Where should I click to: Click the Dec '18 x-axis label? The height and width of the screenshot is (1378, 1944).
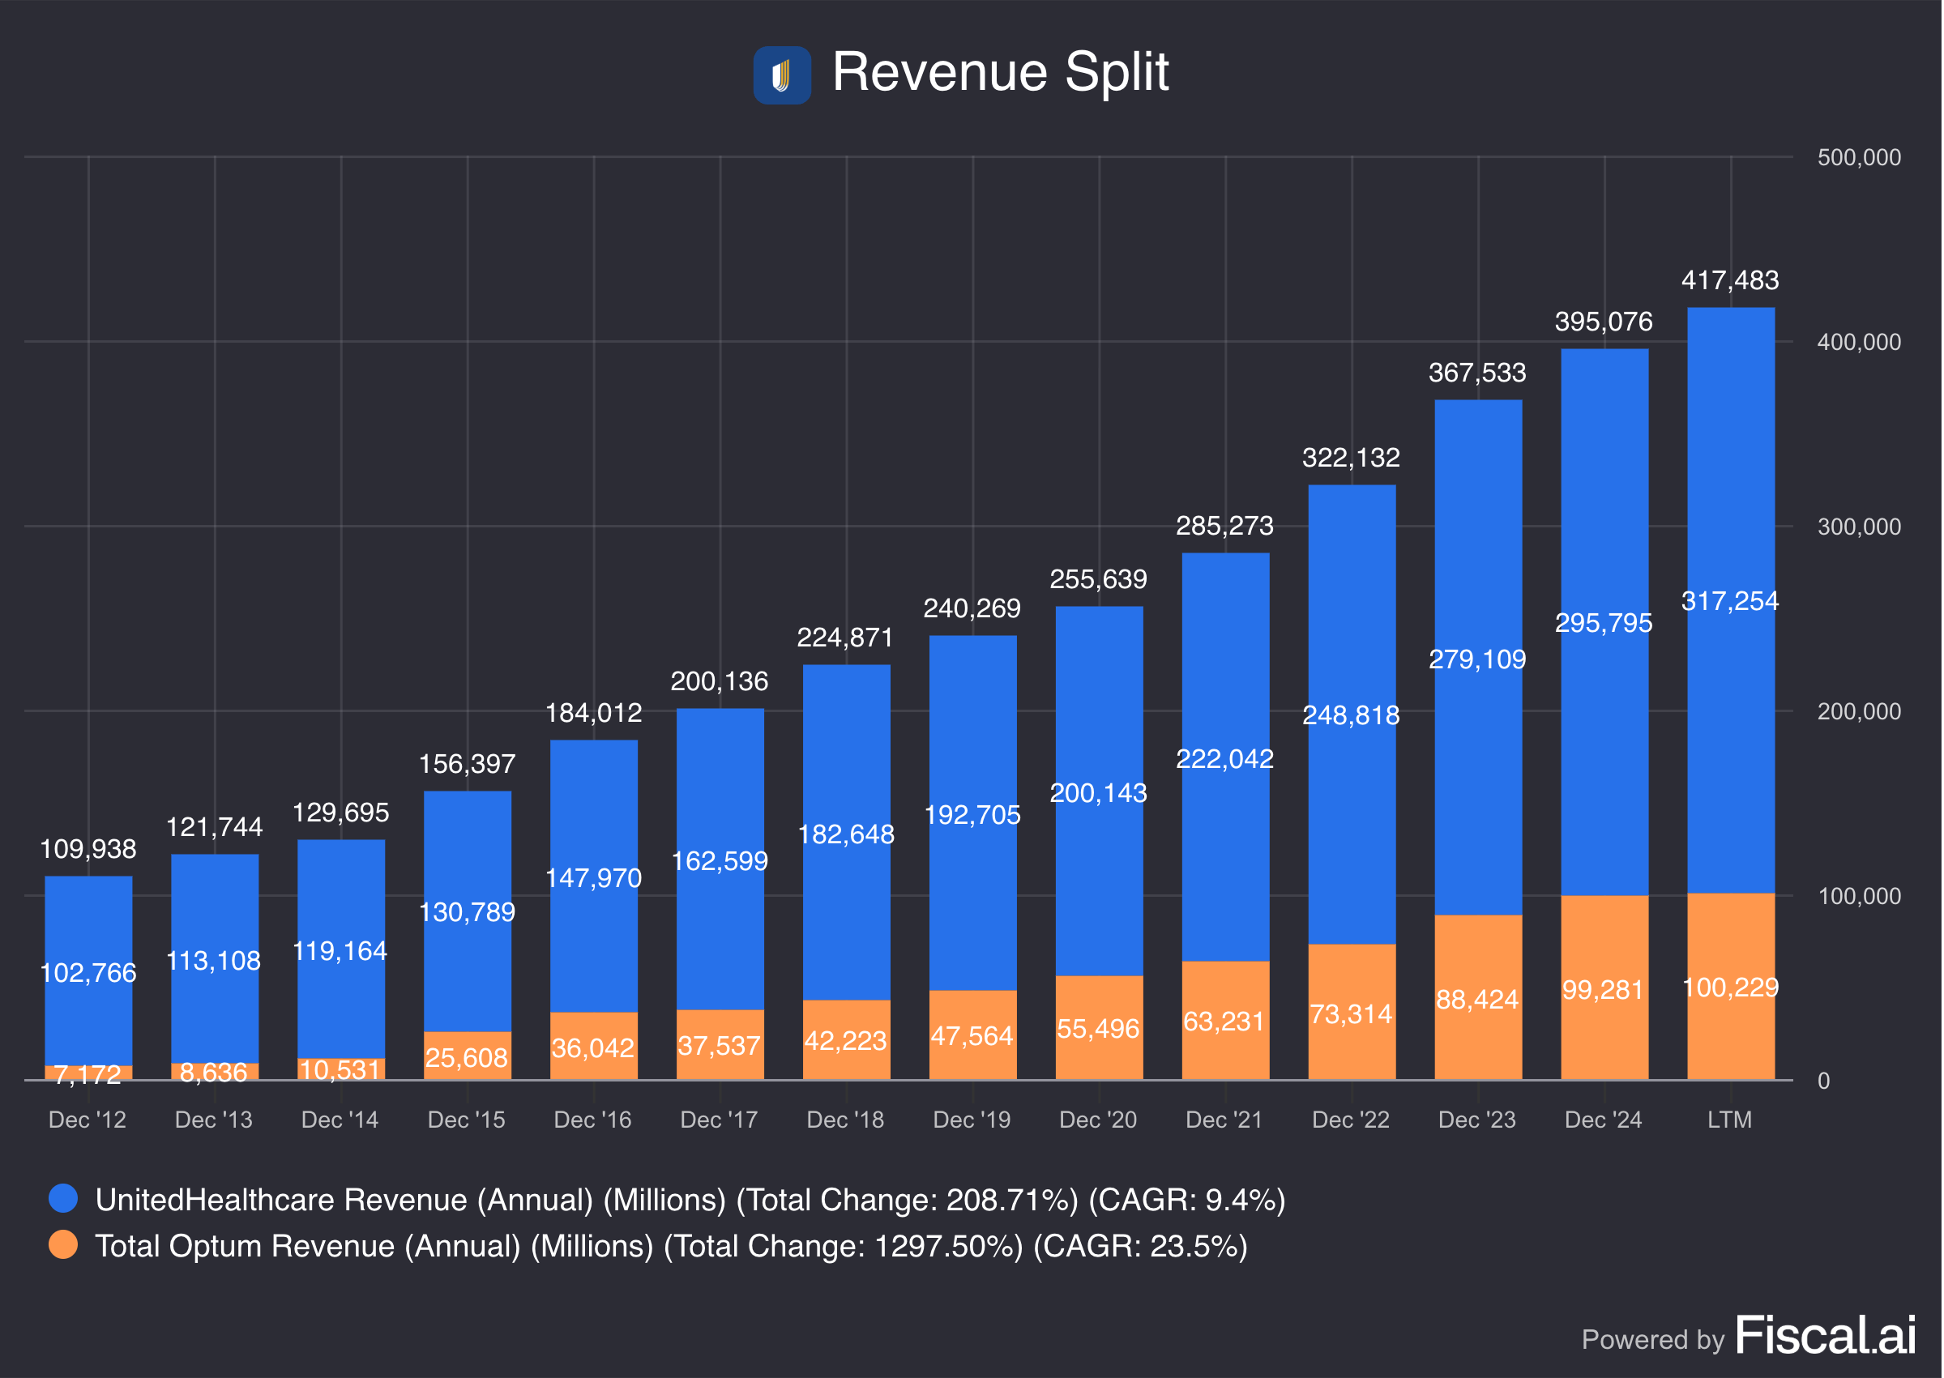[x=845, y=1120]
